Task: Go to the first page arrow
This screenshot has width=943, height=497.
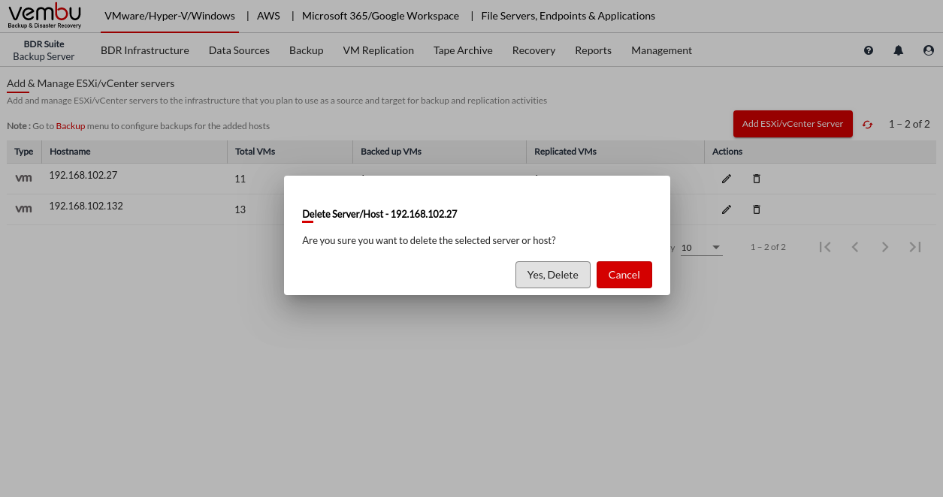Action: pos(825,247)
